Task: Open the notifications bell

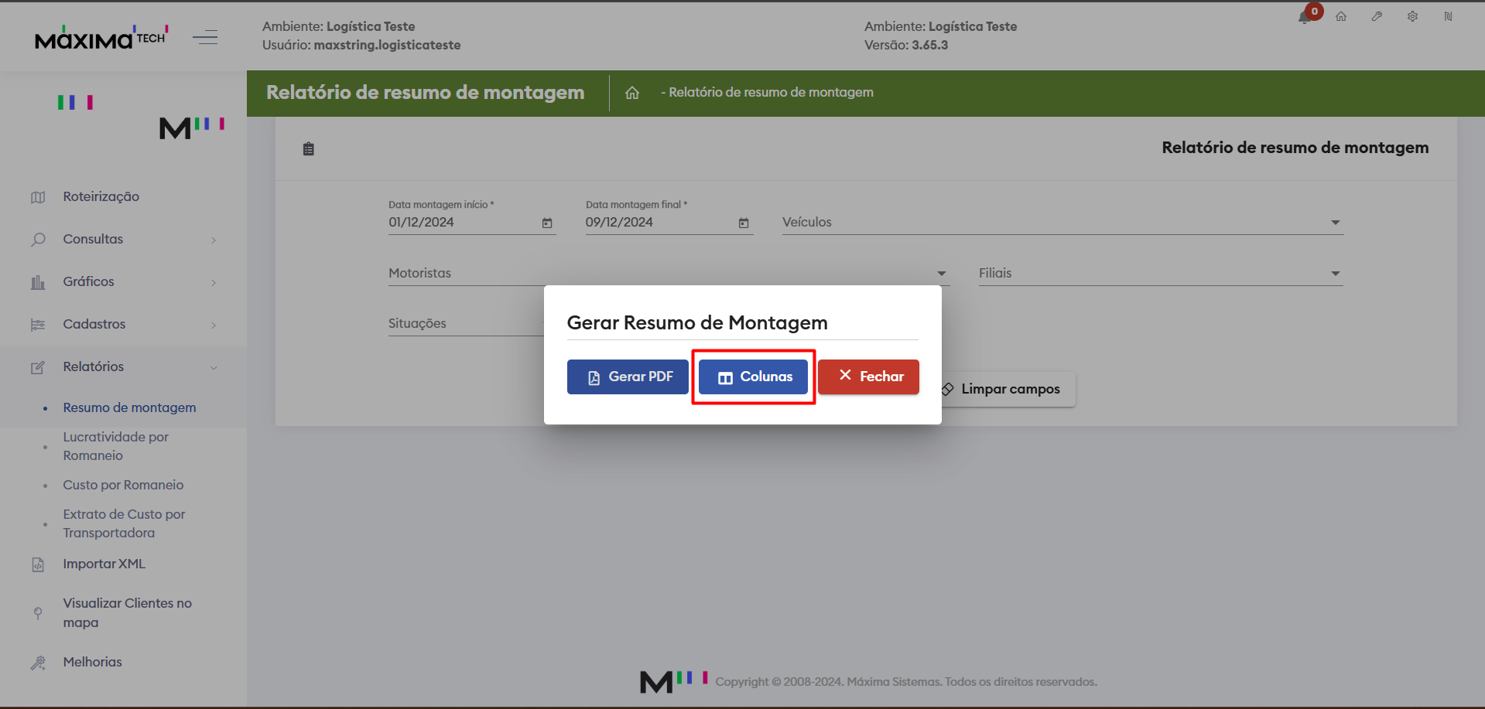Action: (1305, 17)
